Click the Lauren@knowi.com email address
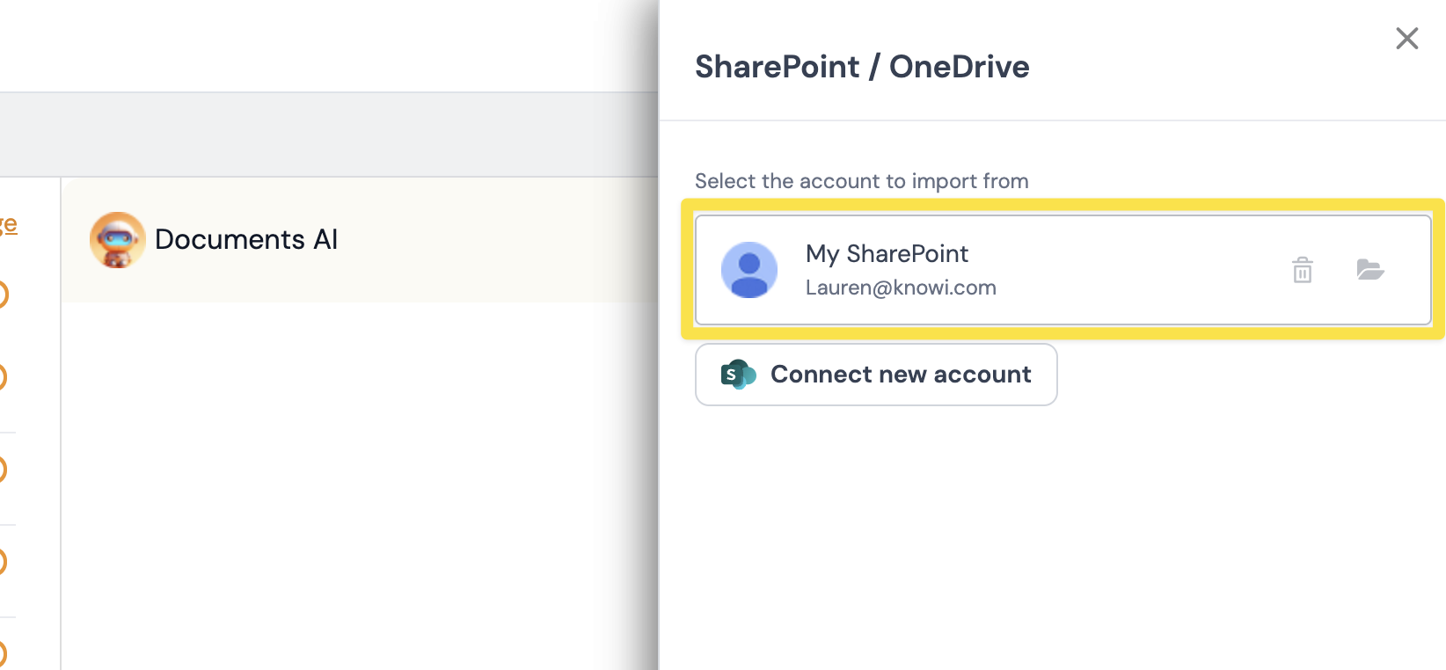 (901, 288)
